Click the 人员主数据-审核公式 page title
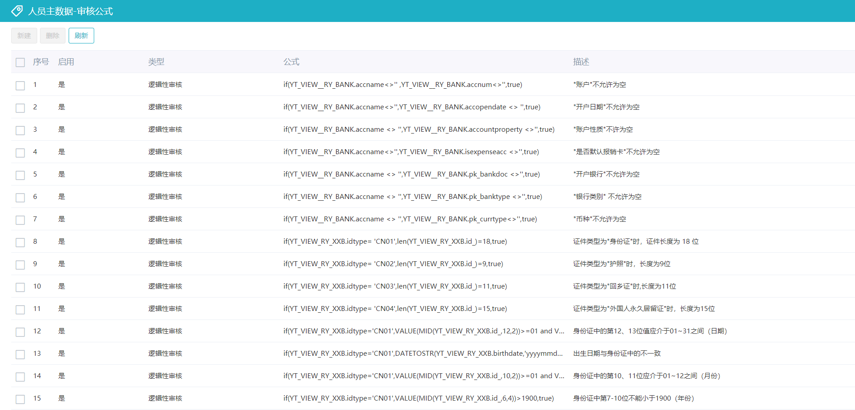855x410 pixels. (70, 11)
